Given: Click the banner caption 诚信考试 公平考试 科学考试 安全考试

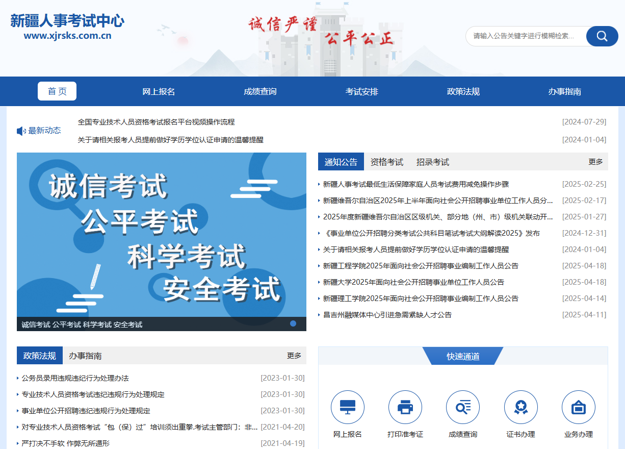Looking at the screenshot, I should (x=82, y=325).
